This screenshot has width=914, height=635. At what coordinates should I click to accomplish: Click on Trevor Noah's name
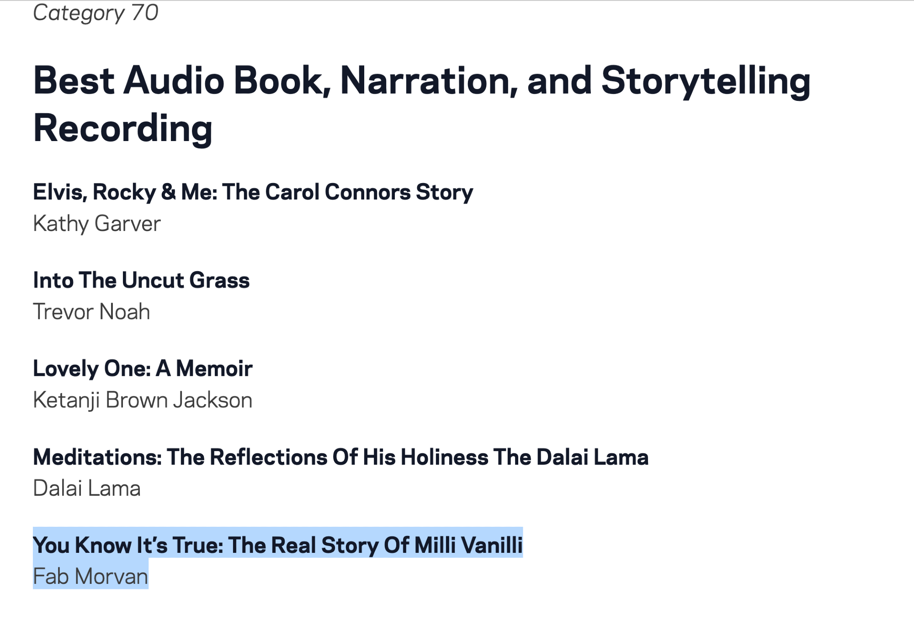pos(91,312)
